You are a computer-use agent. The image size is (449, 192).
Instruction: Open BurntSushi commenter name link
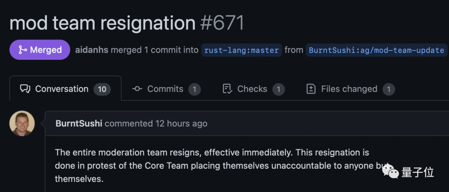(x=79, y=123)
